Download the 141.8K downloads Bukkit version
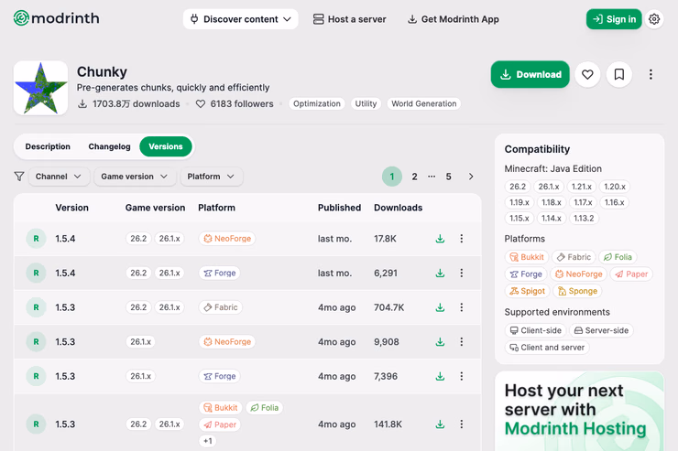The height and width of the screenshot is (451, 678). point(440,424)
